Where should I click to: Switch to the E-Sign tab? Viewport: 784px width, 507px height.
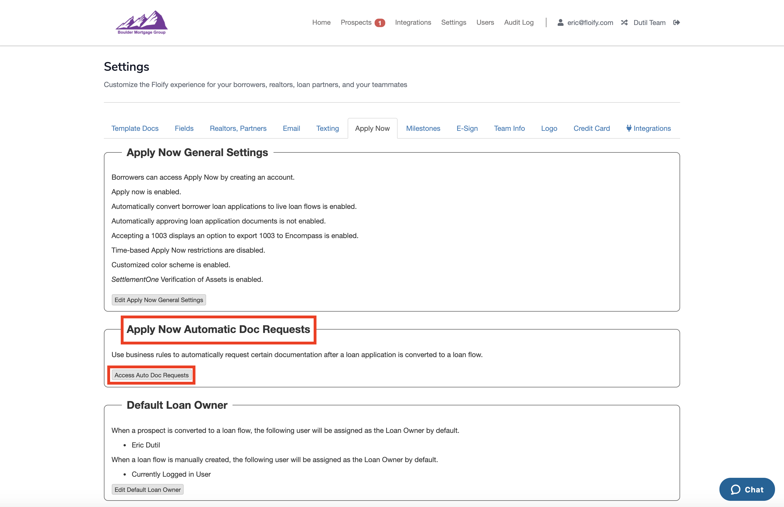pyautogui.click(x=467, y=128)
